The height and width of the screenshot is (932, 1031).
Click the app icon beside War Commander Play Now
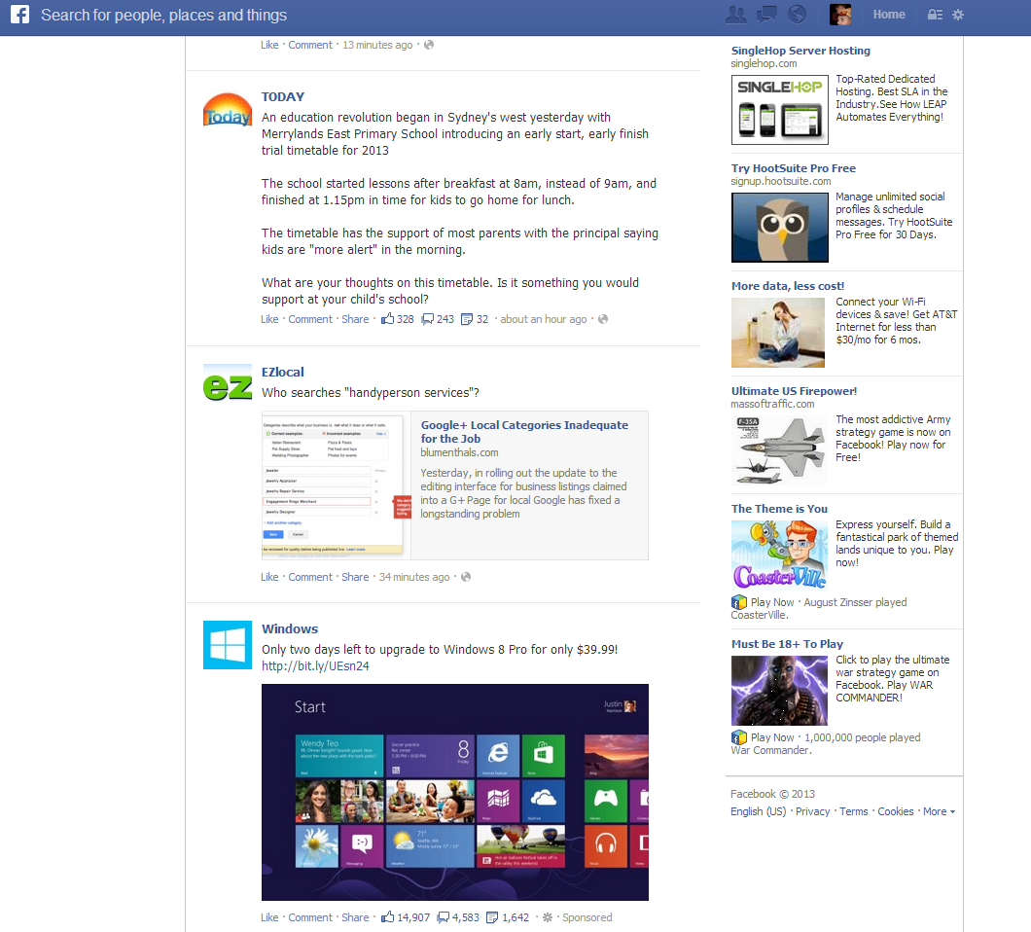pyautogui.click(x=739, y=737)
